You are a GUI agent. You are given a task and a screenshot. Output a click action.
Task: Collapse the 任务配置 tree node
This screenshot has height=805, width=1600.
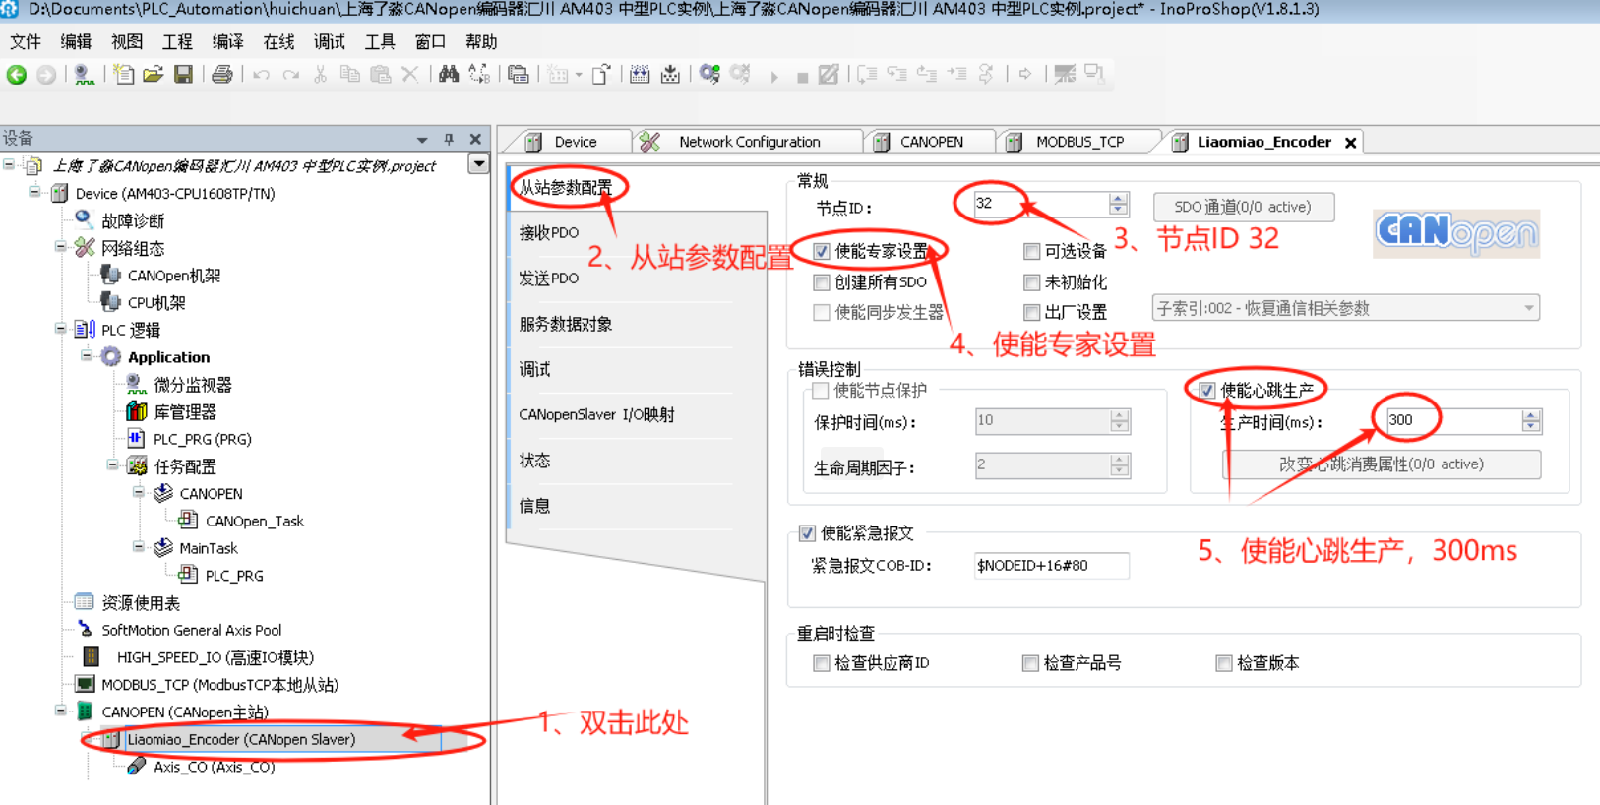[112, 465]
